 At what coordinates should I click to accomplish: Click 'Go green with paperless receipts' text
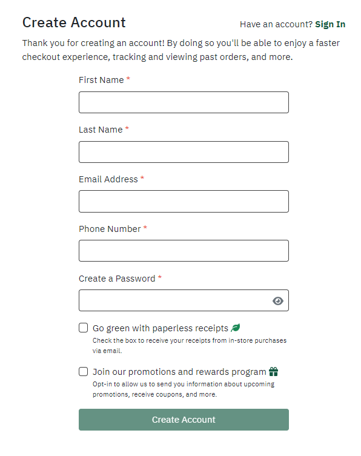(161, 328)
